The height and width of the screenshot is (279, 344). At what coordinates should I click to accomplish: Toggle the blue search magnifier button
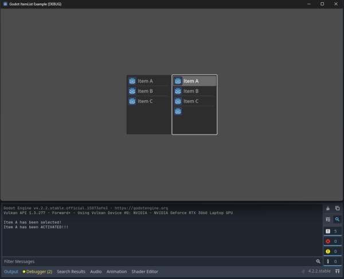tap(337, 219)
